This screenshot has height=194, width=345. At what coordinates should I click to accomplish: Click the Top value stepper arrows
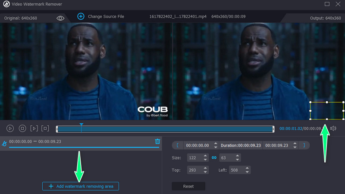click(x=206, y=170)
